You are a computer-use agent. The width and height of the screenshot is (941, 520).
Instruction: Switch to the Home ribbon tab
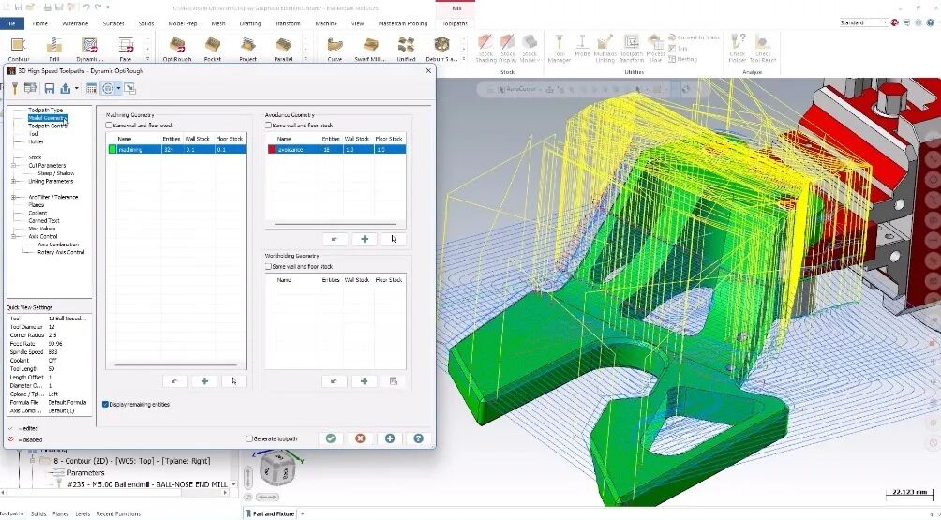point(39,23)
